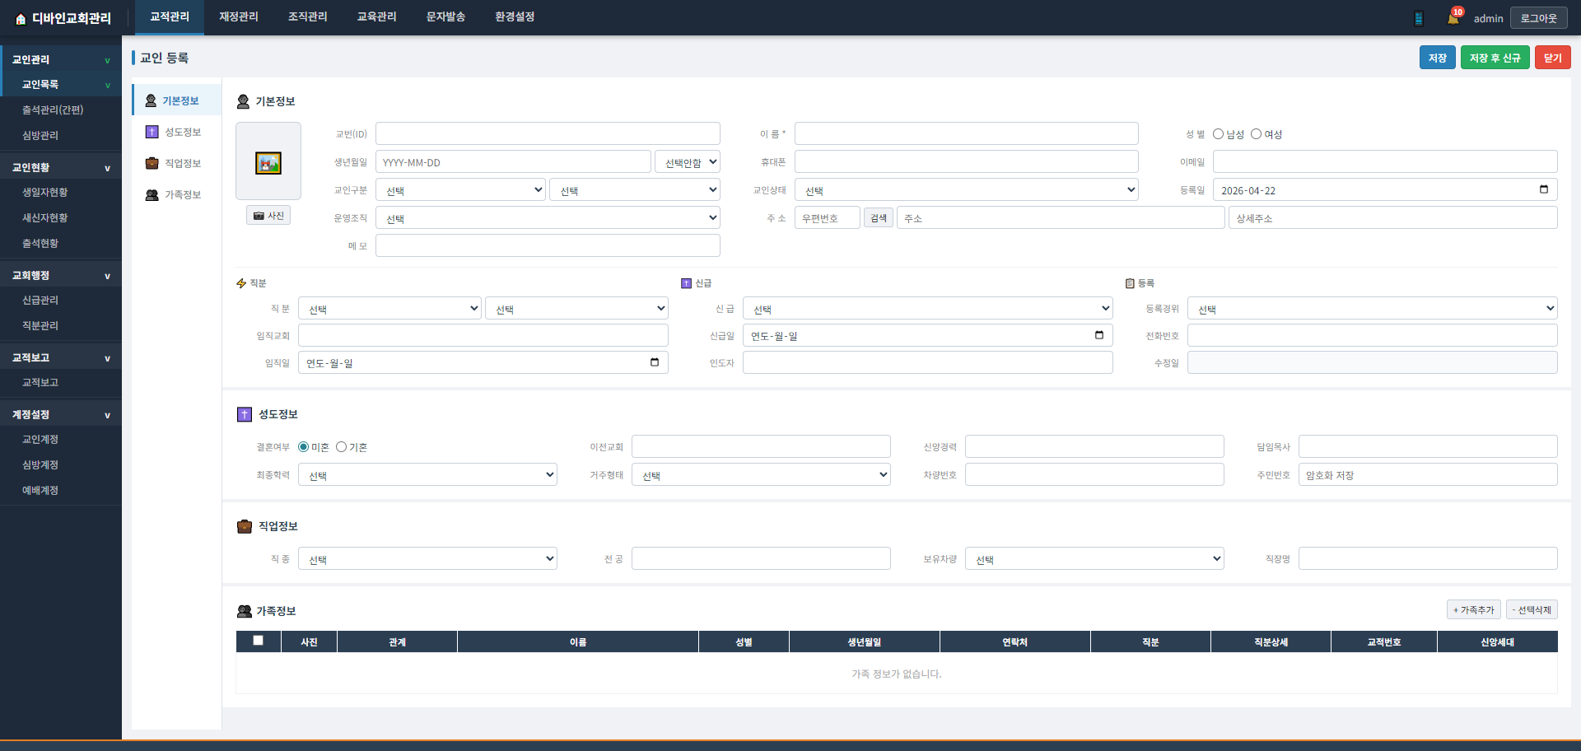
Task: Expand the 최종학력 dropdown
Action: tap(427, 475)
